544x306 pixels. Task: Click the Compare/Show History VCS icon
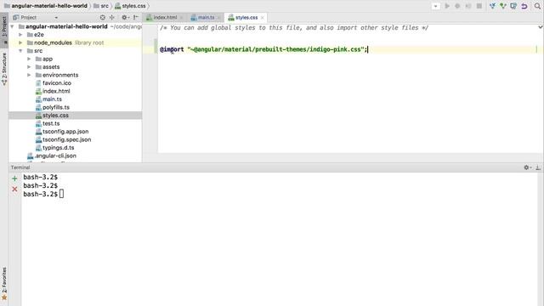coord(513,6)
